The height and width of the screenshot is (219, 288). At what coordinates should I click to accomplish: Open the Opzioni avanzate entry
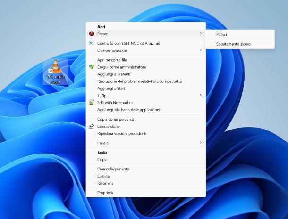pos(146,50)
